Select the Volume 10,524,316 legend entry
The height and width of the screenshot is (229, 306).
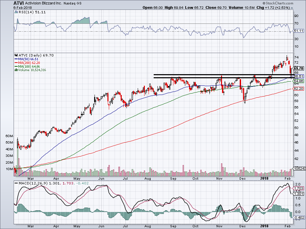click(32, 70)
